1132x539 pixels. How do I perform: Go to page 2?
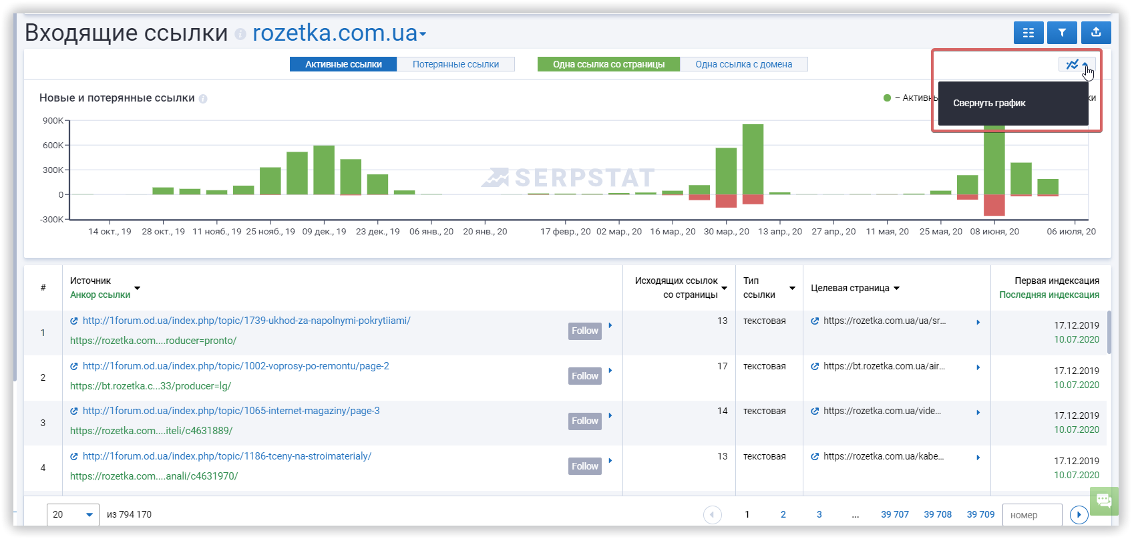tap(783, 514)
